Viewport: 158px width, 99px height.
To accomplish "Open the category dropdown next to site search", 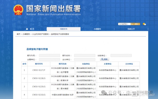I will [x=137, y=24].
